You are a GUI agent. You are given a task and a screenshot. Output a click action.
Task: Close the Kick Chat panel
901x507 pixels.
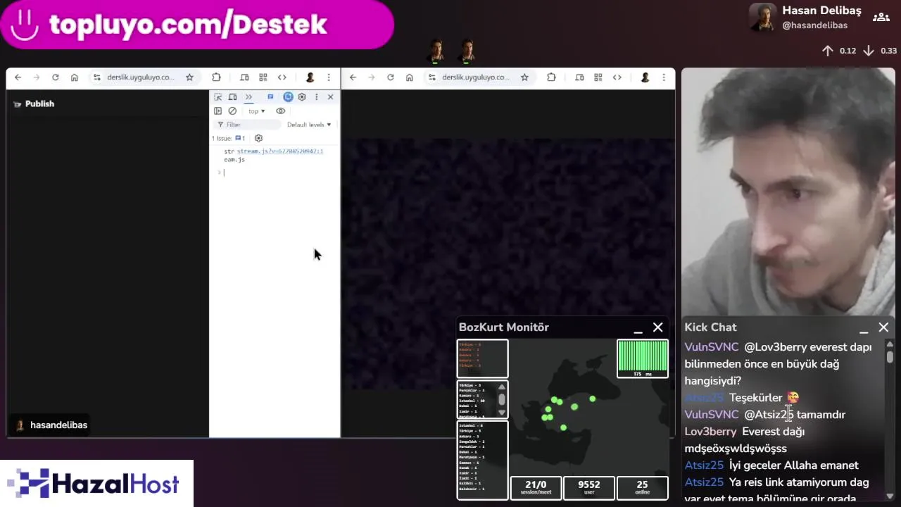click(884, 327)
